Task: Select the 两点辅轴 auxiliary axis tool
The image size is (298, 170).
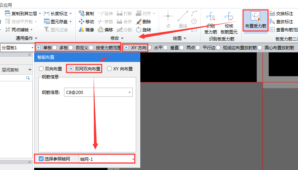Action: pos(17,30)
